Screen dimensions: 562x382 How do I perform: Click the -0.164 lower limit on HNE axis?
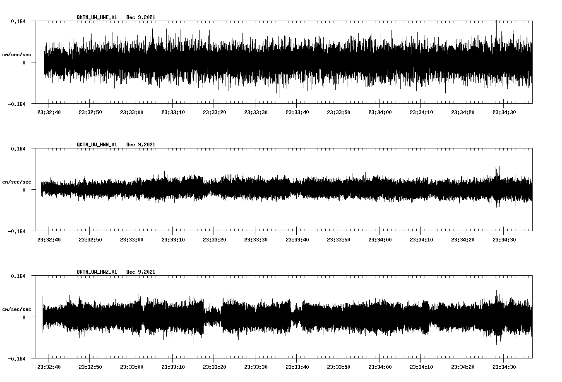click(17, 104)
